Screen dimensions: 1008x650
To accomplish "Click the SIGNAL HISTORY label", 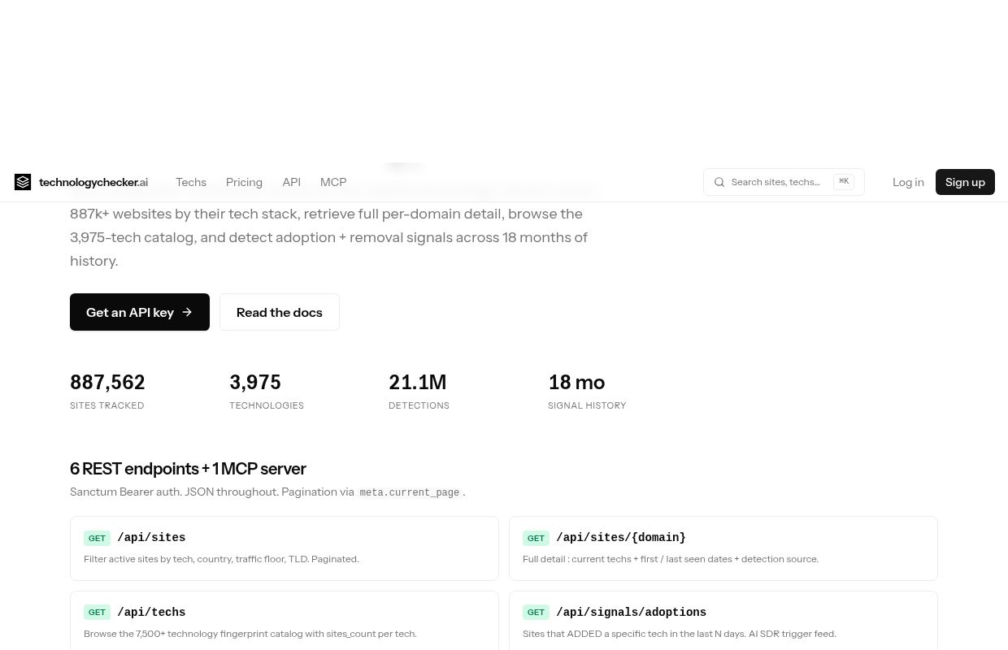I will click(587, 405).
